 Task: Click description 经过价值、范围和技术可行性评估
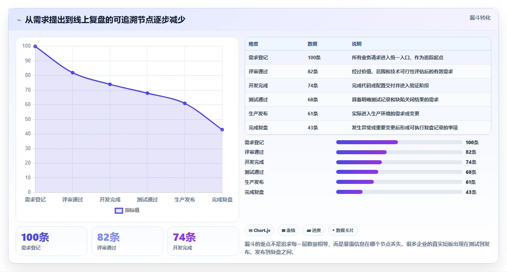coord(402,72)
